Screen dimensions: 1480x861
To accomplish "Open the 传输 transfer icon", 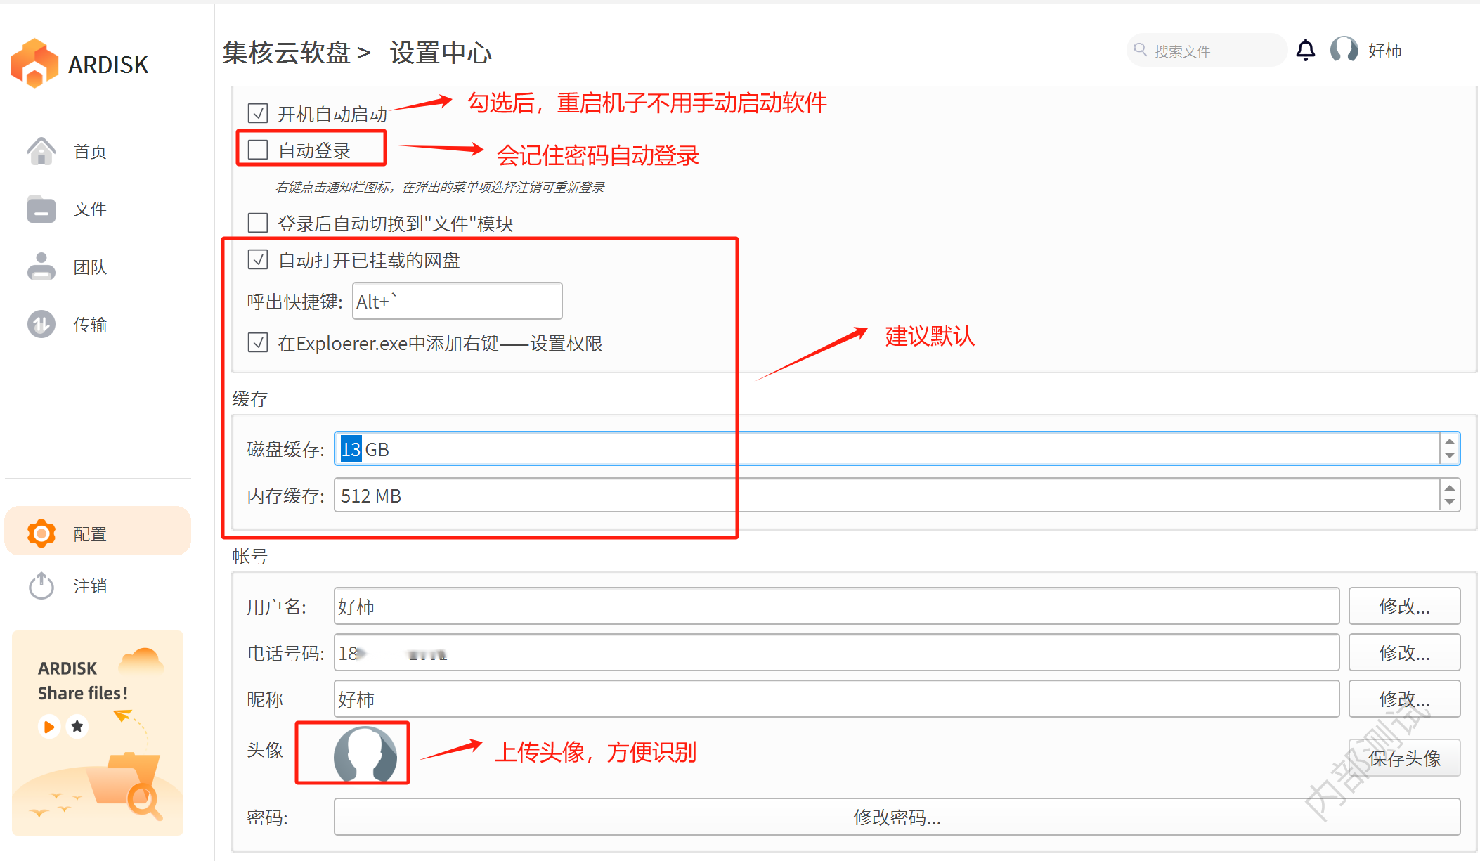I will click(x=41, y=325).
